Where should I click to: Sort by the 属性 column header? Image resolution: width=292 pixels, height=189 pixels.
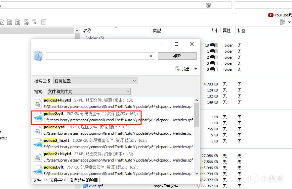(226, 30)
